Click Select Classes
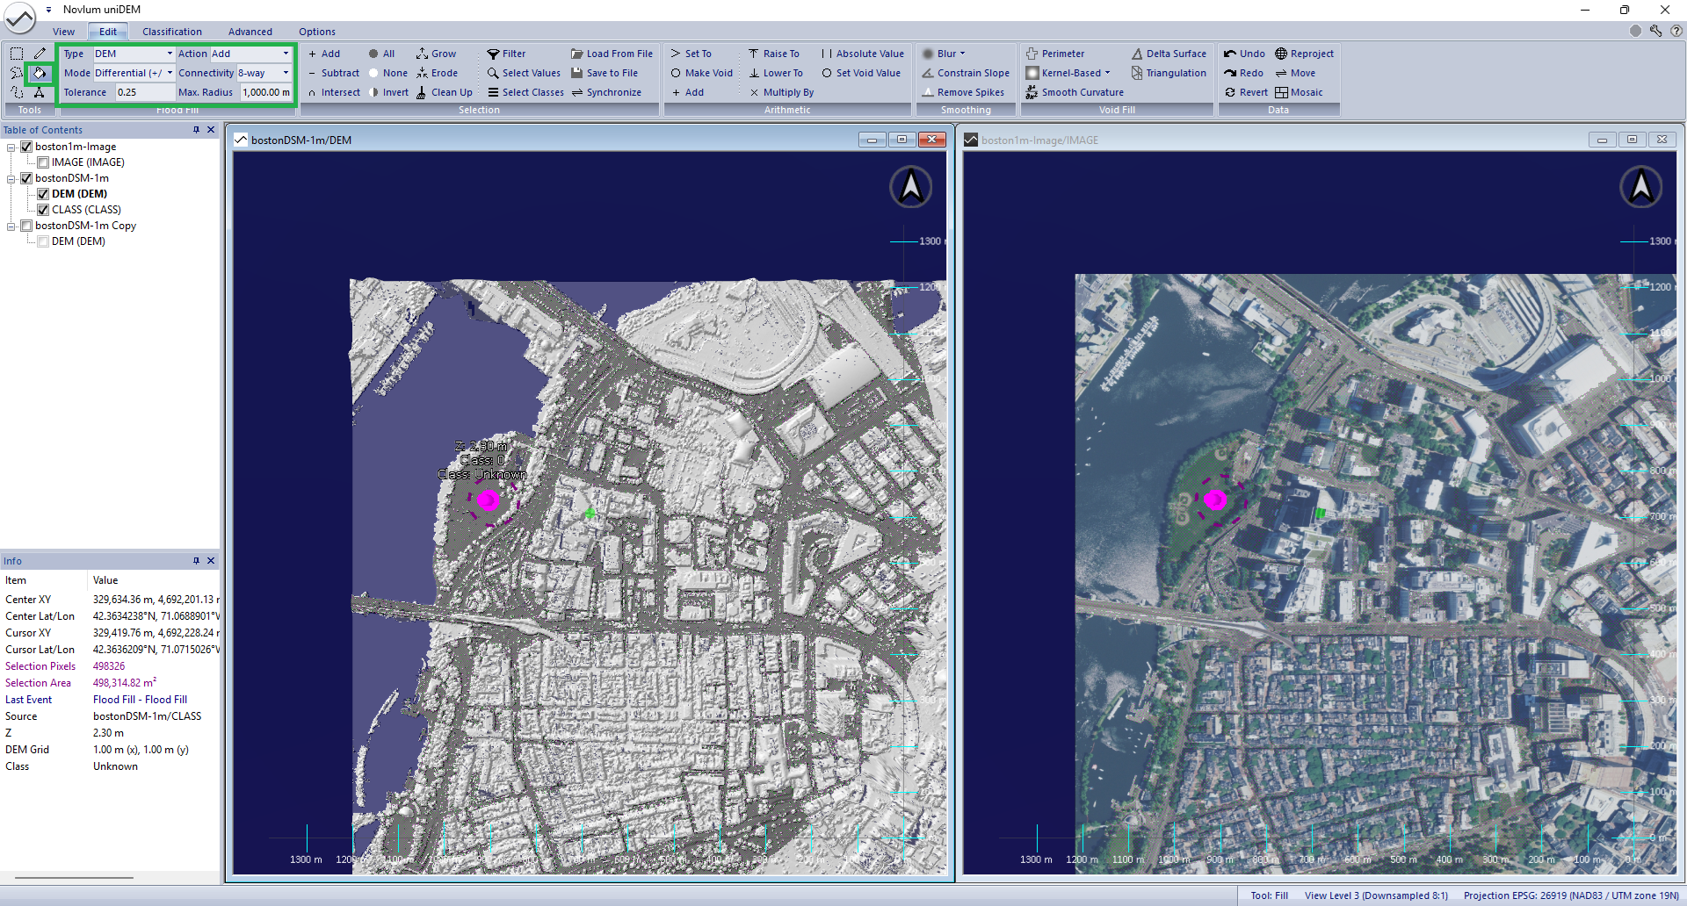 point(525,92)
